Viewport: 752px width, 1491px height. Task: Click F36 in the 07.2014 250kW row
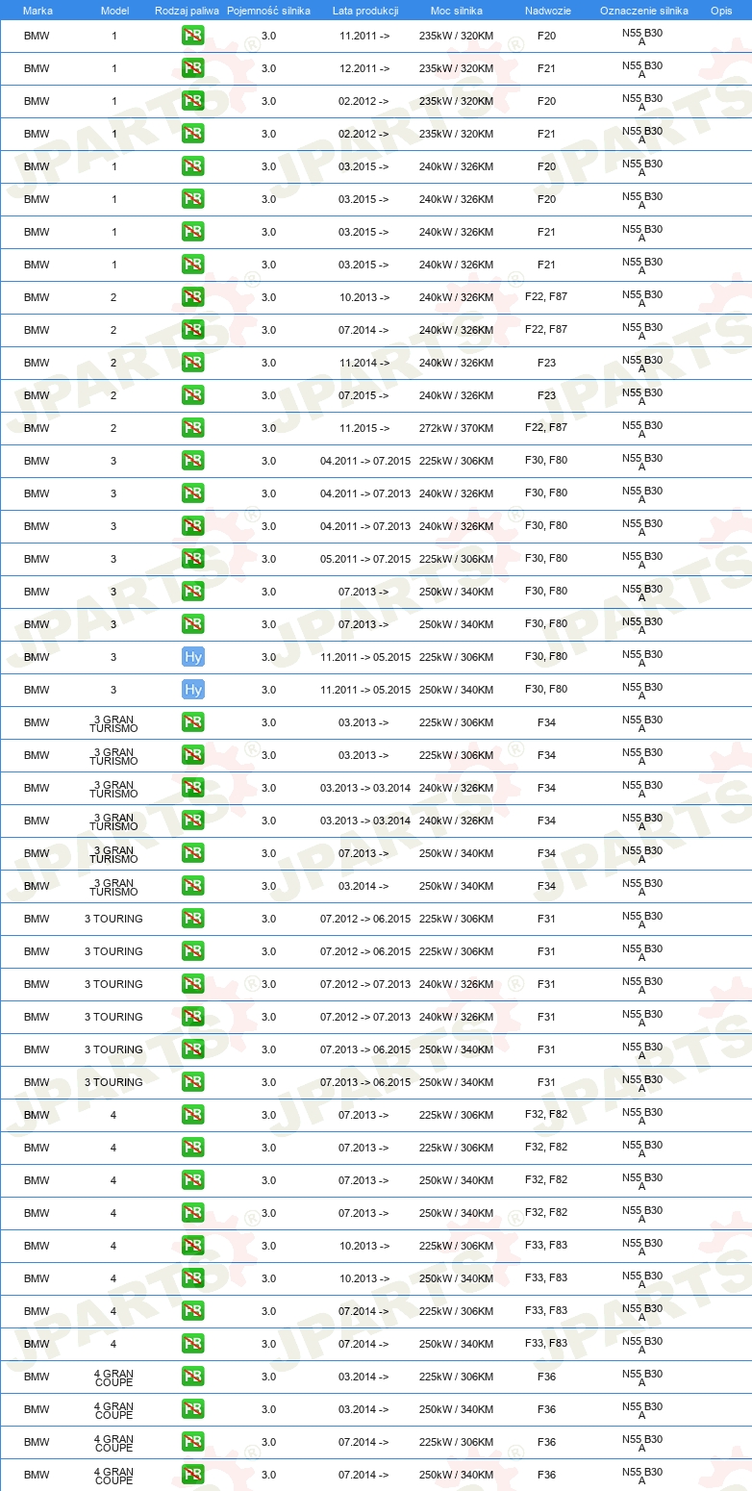(547, 1475)
